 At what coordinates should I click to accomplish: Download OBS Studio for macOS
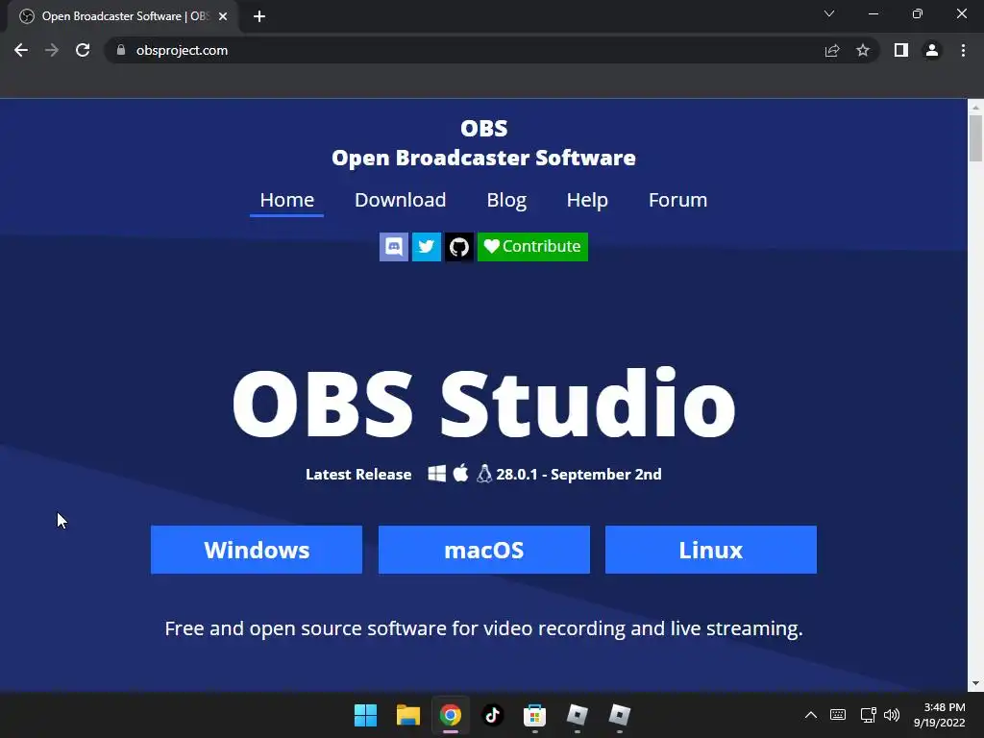[x=484, y=550]
